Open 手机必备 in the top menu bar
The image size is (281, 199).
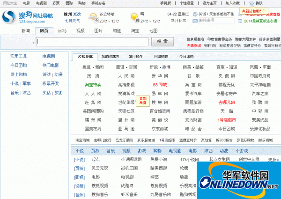click(98, 3)
